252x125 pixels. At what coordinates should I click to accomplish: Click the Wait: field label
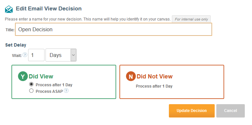point(17,56)
